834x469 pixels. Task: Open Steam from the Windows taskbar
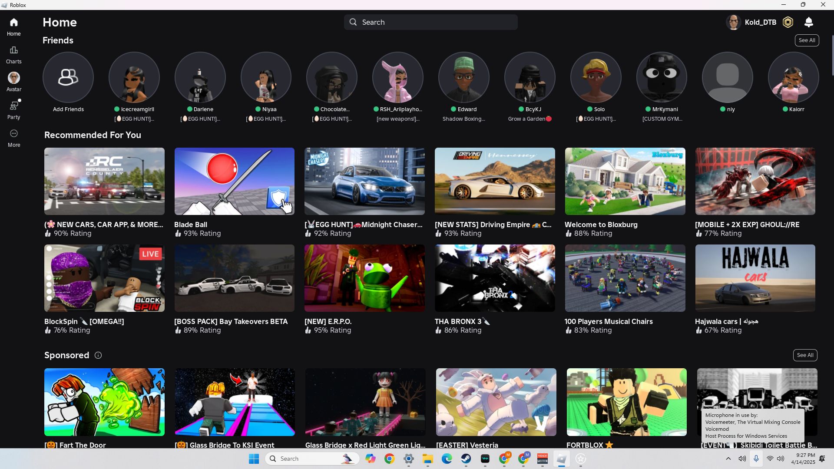click(x=466, y=459)
